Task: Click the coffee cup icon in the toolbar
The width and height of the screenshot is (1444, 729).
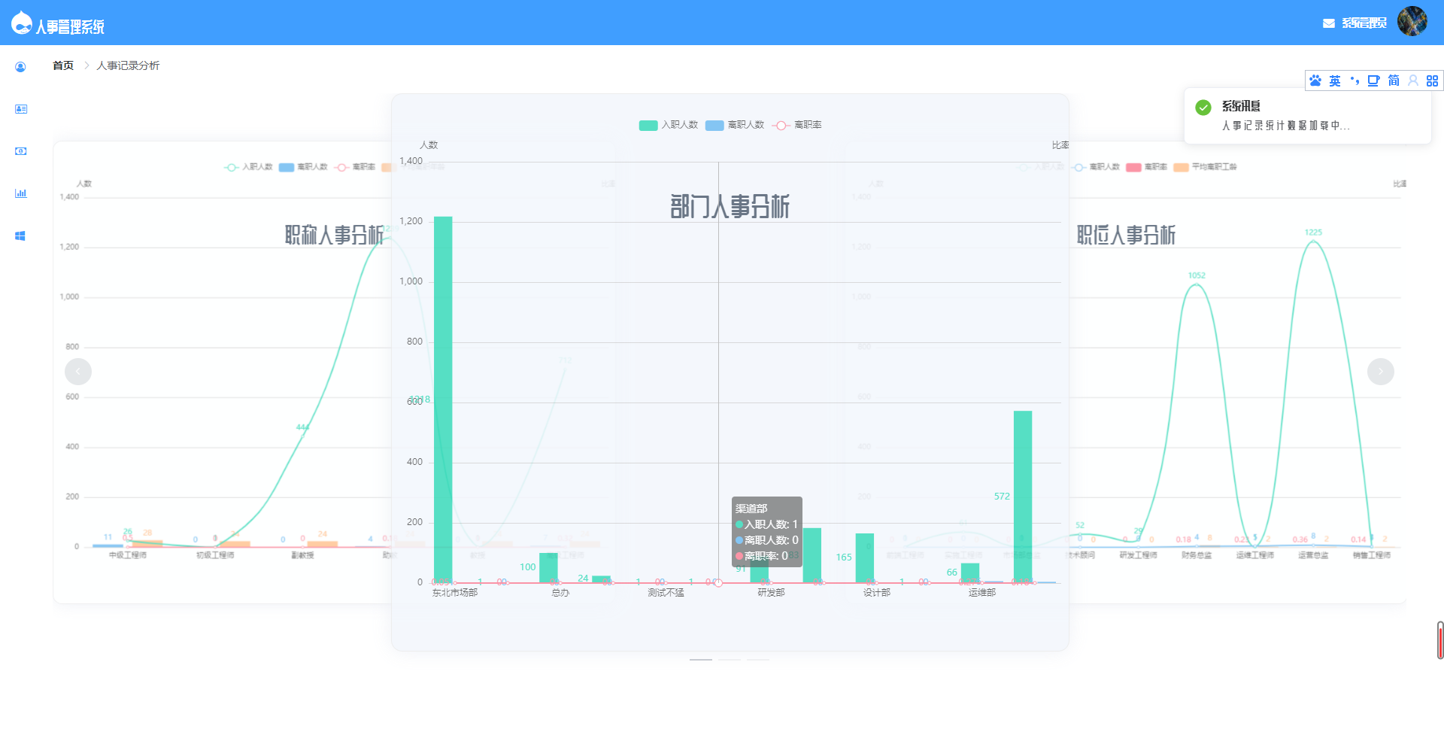Action: click(1374, 80)
